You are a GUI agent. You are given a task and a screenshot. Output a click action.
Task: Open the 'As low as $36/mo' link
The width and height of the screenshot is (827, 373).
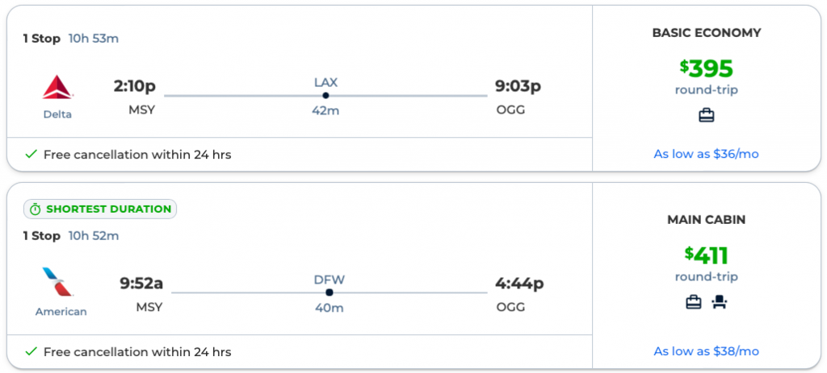pyautogui.click(x=706, y=154)
